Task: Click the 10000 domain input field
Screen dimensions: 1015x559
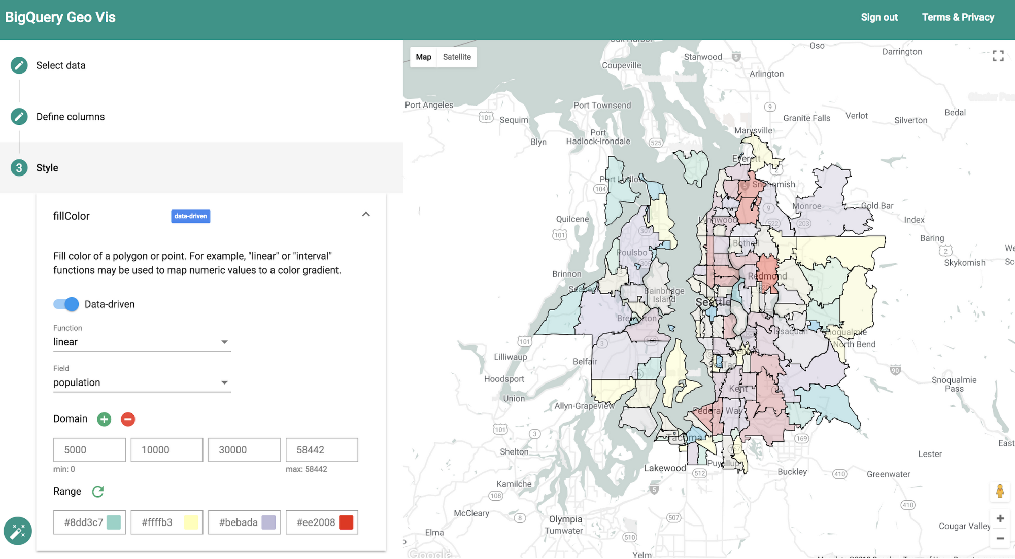Action: click(x=167, y=450)
